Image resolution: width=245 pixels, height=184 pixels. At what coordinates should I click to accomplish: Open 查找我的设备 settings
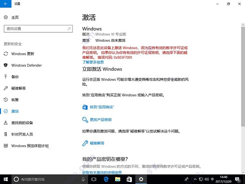click(22, 123)
